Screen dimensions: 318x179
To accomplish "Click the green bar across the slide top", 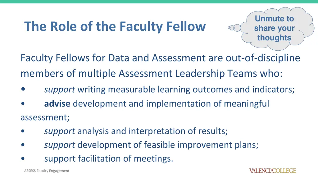I will 159,2.
